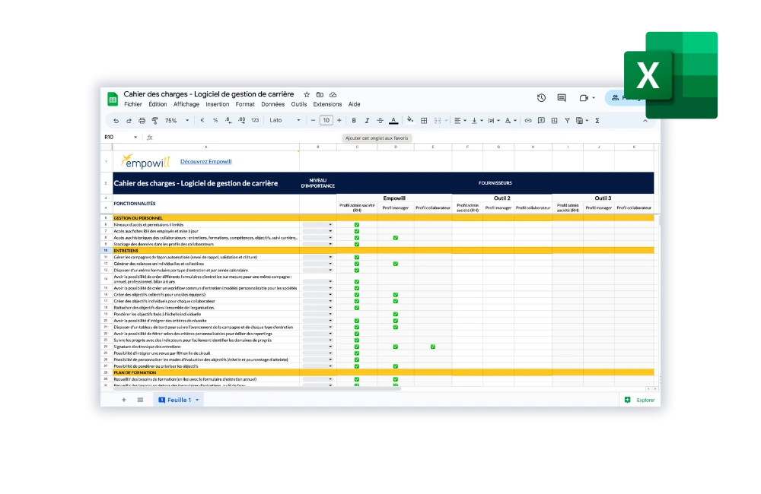This screenshot has height=494, width=761.
Task: Open the Outils menu
Action: coord(299,104)
